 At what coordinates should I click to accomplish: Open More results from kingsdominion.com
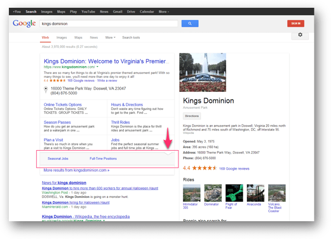77,170
